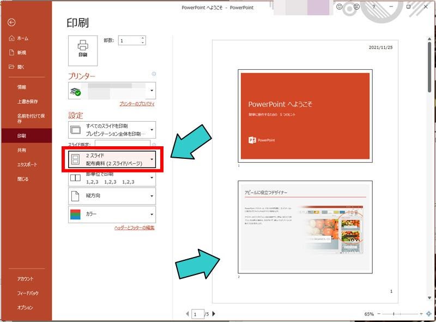The width and height of the screenshot is (436, 322).
Task: Select 名前を付けて保存 (Save As)
Action: (x=31, y=118)
